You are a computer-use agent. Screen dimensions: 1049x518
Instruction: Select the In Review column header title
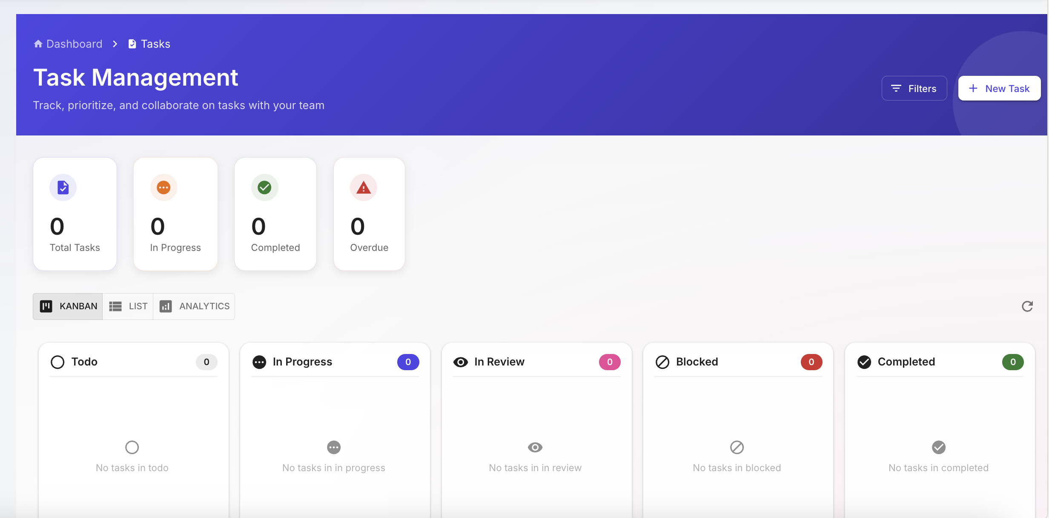pos(499,362)
